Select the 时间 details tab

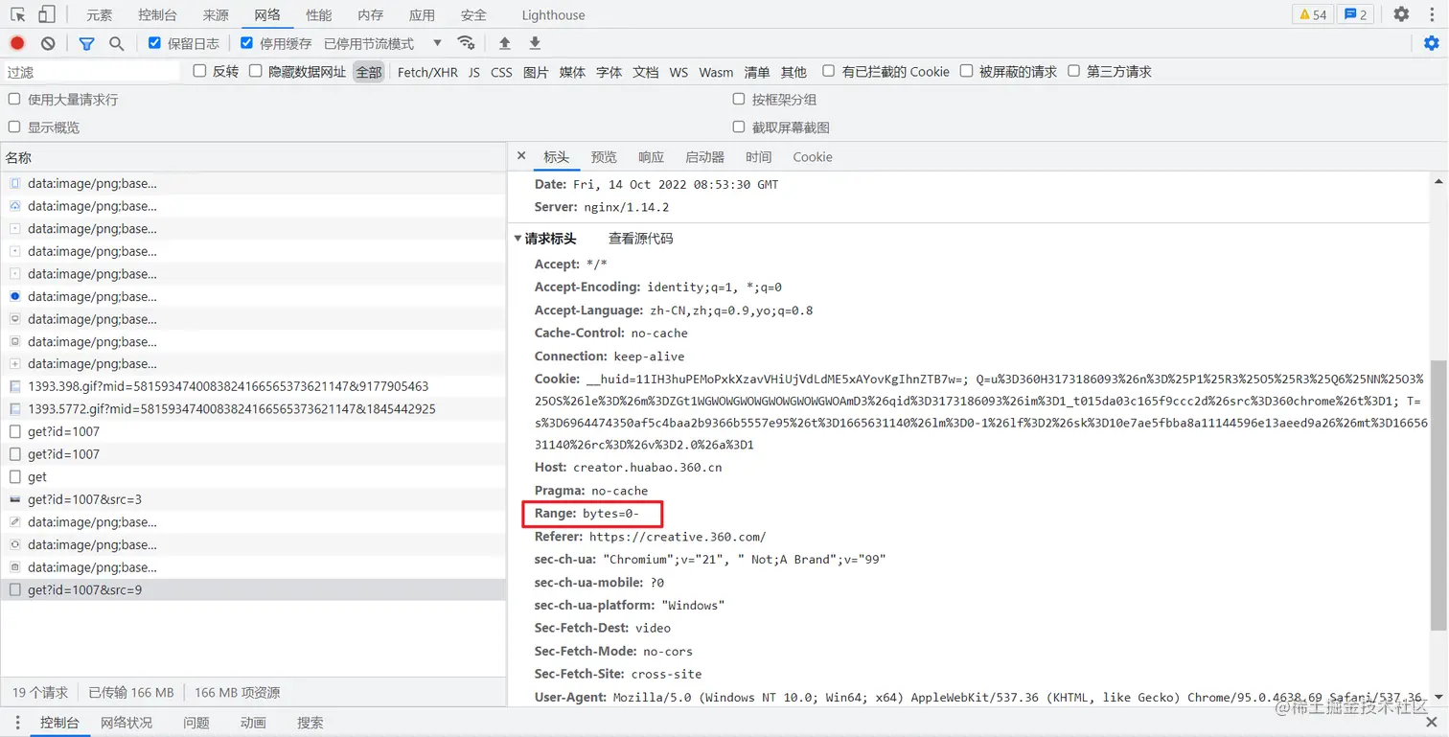pyautogui.click(x=758, y=157)
